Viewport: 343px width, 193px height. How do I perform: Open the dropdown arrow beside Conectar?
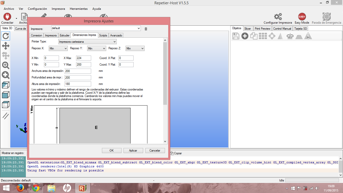pyautogui.click(x=16, y=18)
